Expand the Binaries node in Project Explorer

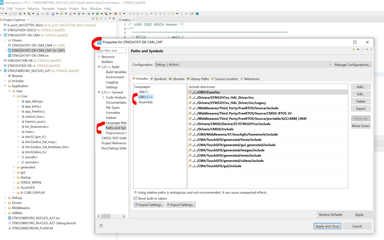pyautogui.click(x=5, y=76)
